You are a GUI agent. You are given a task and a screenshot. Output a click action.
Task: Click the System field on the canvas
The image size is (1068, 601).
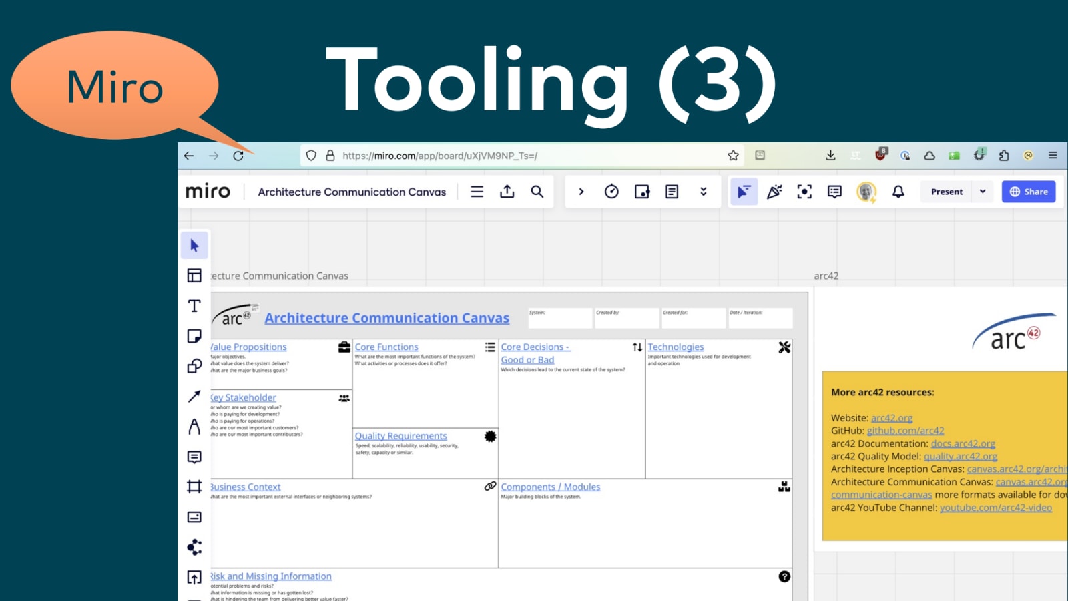(x=560, y=318)
